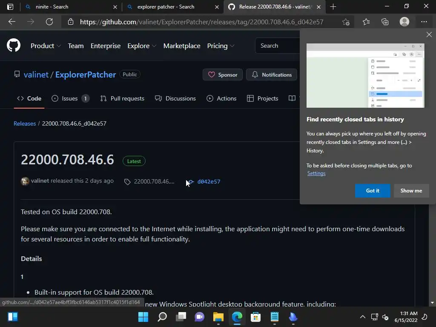Image resolution: width=436 pixels, height=327 pixels.
Task: Click the scrollbar down arrow
Action: [x=433, y=303]
